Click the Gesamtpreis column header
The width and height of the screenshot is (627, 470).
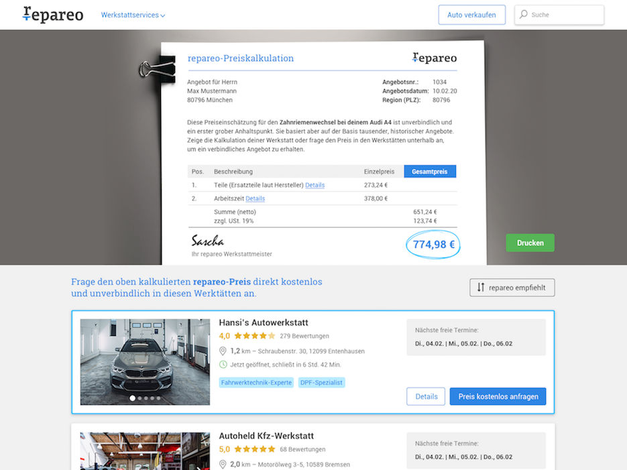429,172
